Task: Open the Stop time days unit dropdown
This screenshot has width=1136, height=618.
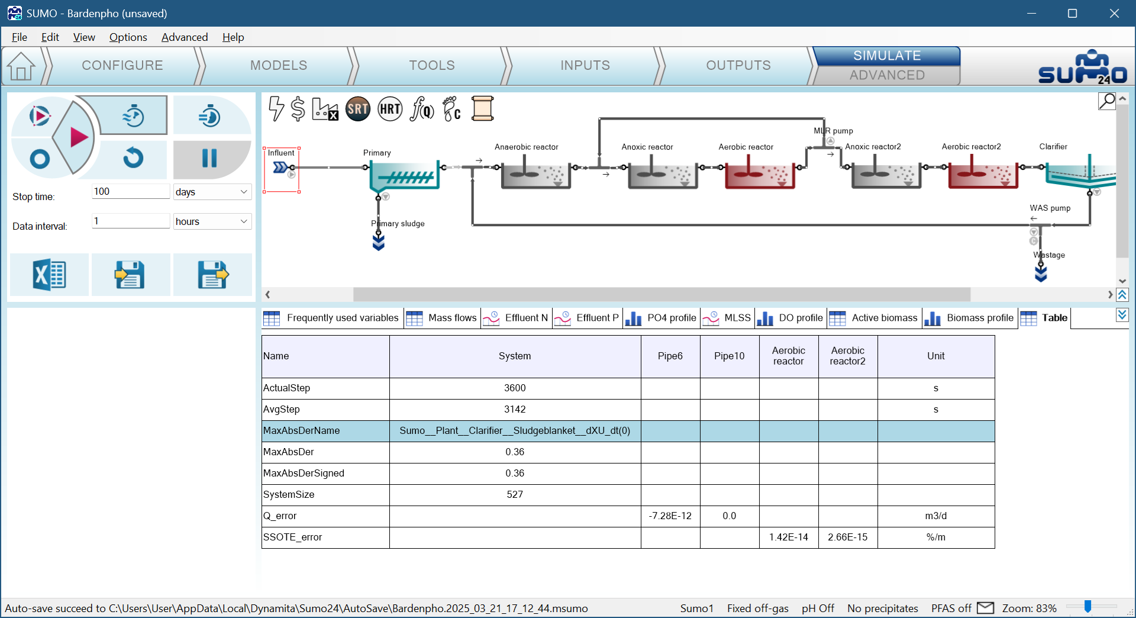Action: [212, 192]
